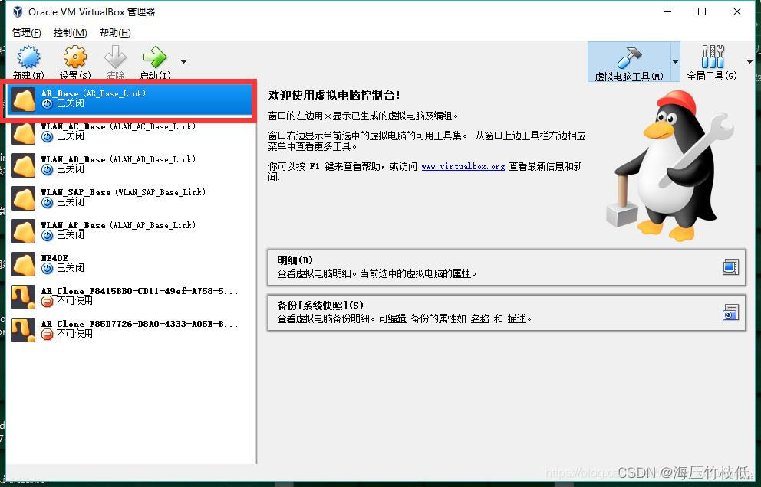Viewport: 761px width, 487px height.
Task: Click the WLAN_AD_Base VM OS icon
Action: click(x=23, y=165)
